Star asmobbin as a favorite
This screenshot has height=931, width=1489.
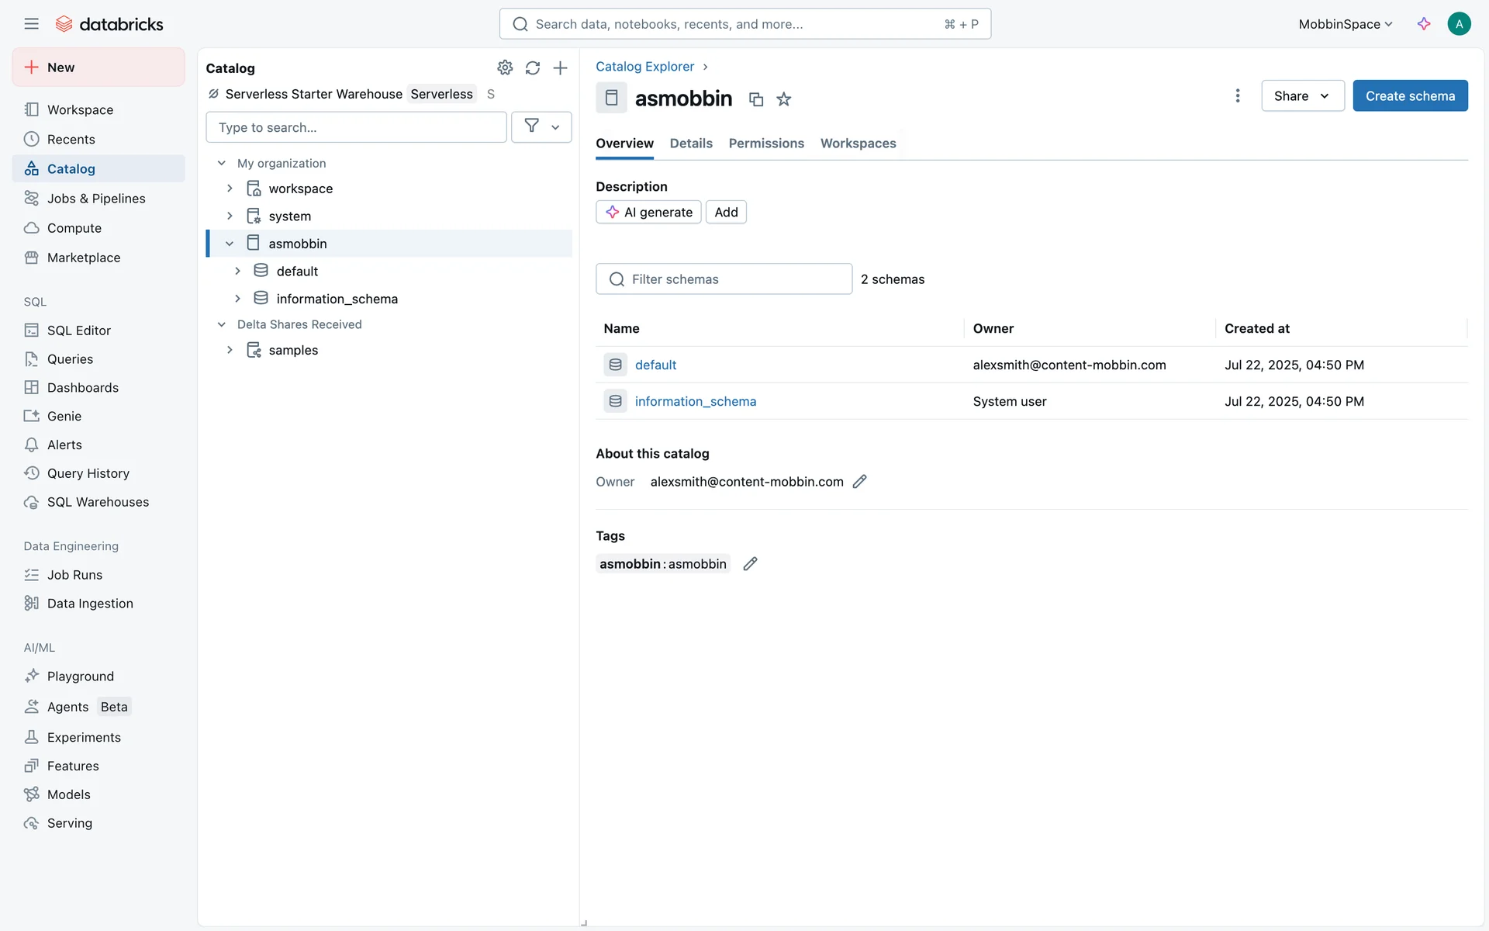coord(784,99)
